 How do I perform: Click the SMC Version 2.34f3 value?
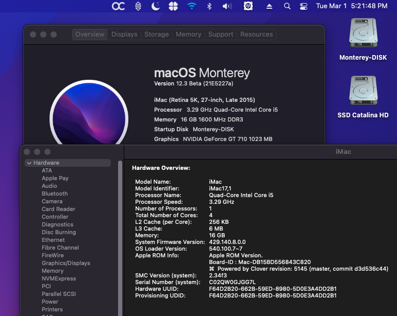pos(218,275)
